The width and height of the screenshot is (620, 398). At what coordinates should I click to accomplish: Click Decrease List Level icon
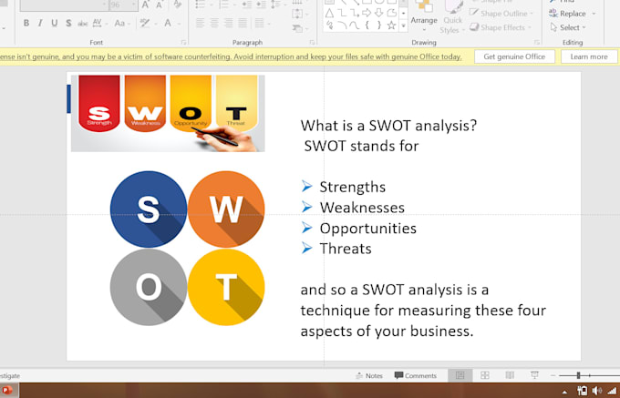tap(247, 5)
